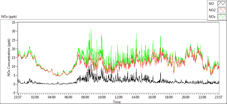The image size is (227, 104).
Task: Click the NOx Concentration (ppb) axis label
Action: pos(9,57)
